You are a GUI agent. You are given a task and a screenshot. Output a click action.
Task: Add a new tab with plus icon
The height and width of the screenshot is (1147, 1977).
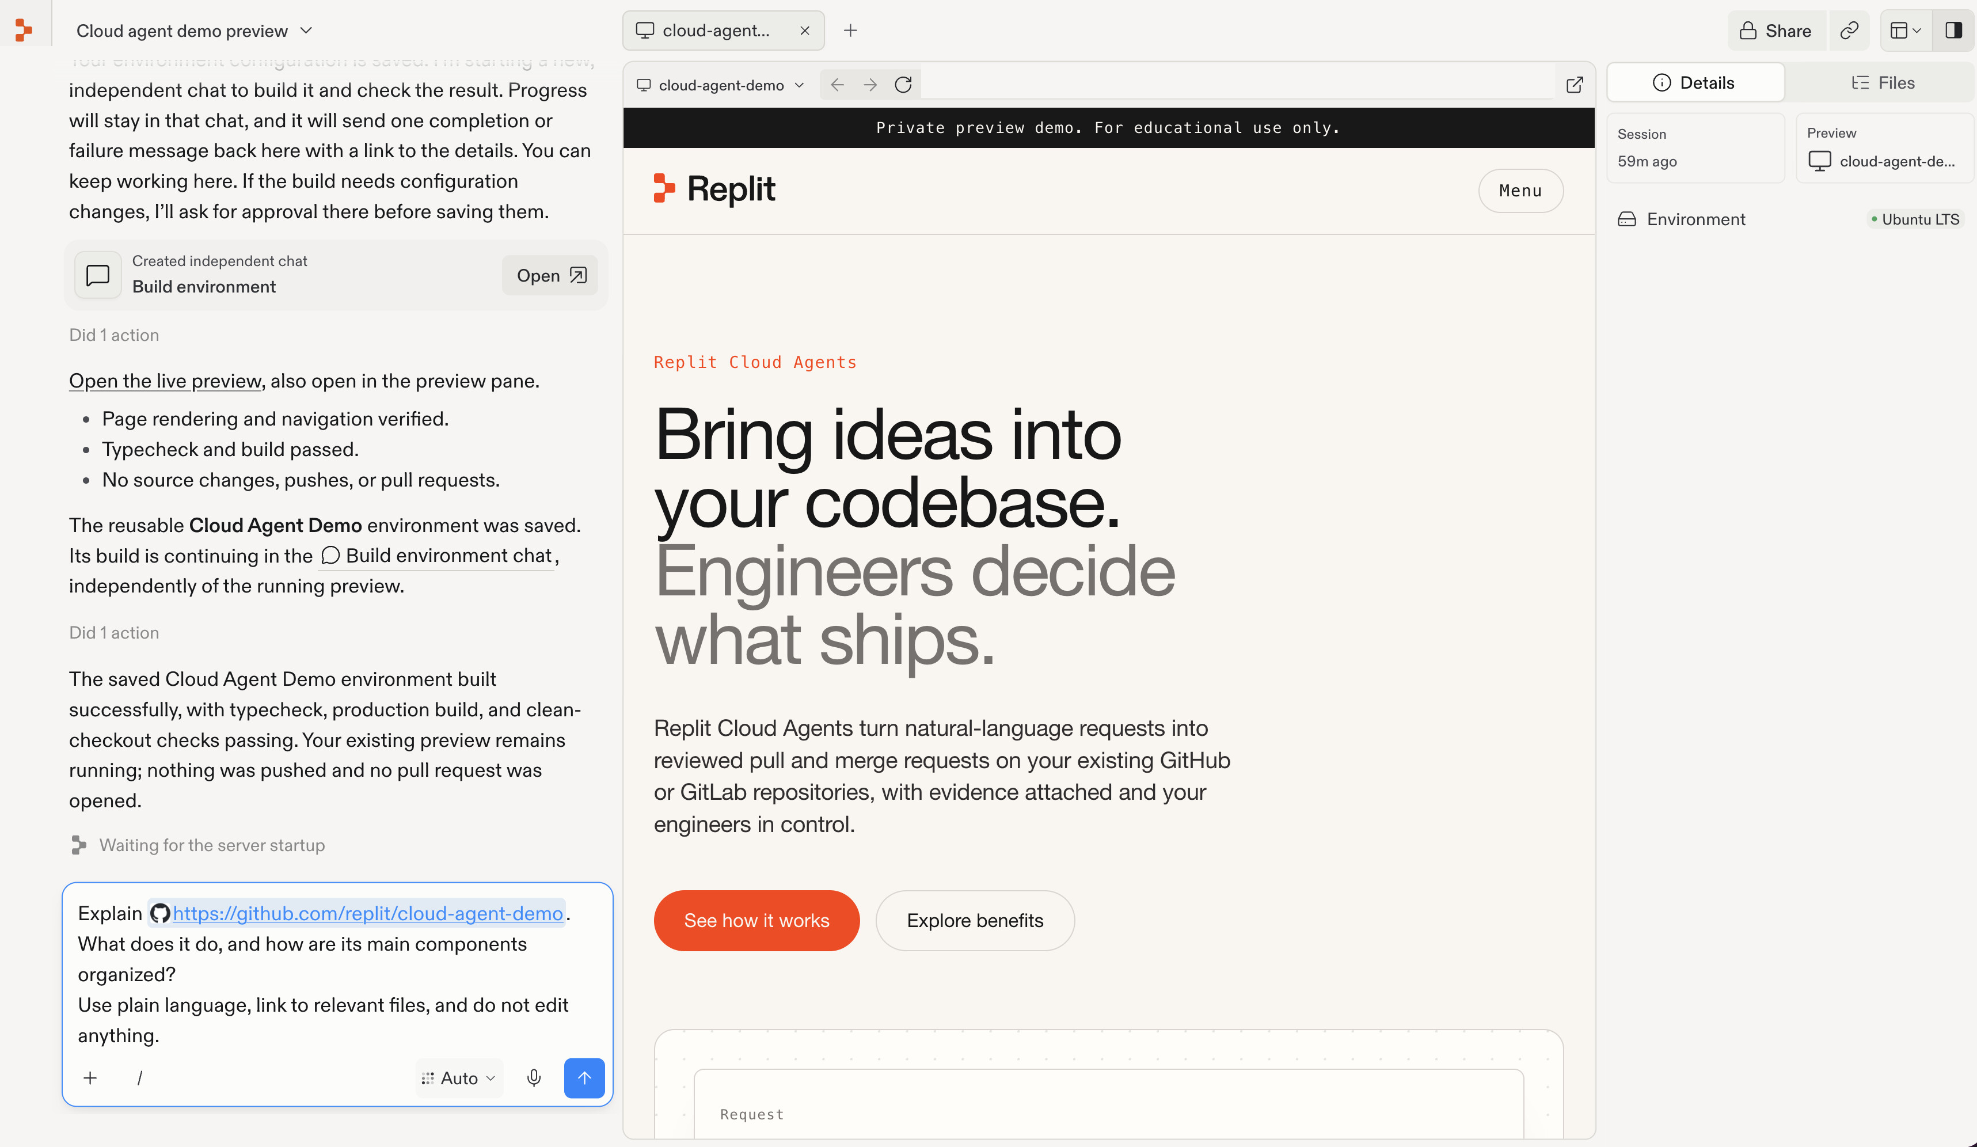click(x=850, y=31)
